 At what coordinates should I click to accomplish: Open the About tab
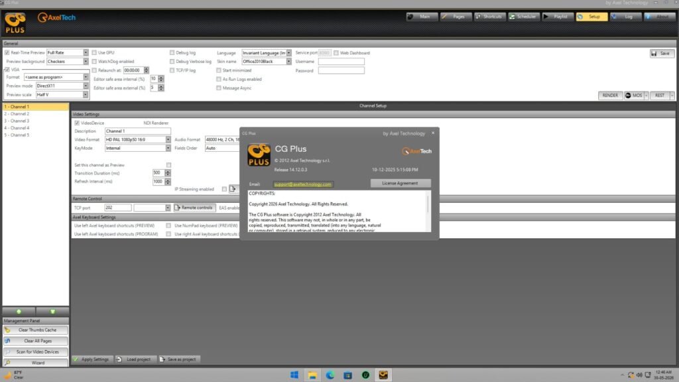(x=659, y=17)
